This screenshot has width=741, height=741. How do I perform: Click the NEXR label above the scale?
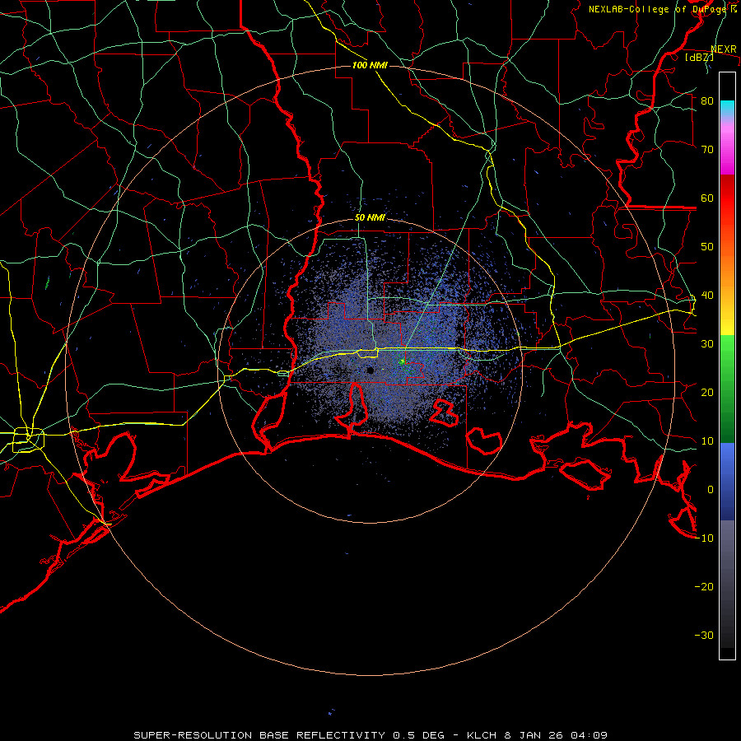point(724,49)
